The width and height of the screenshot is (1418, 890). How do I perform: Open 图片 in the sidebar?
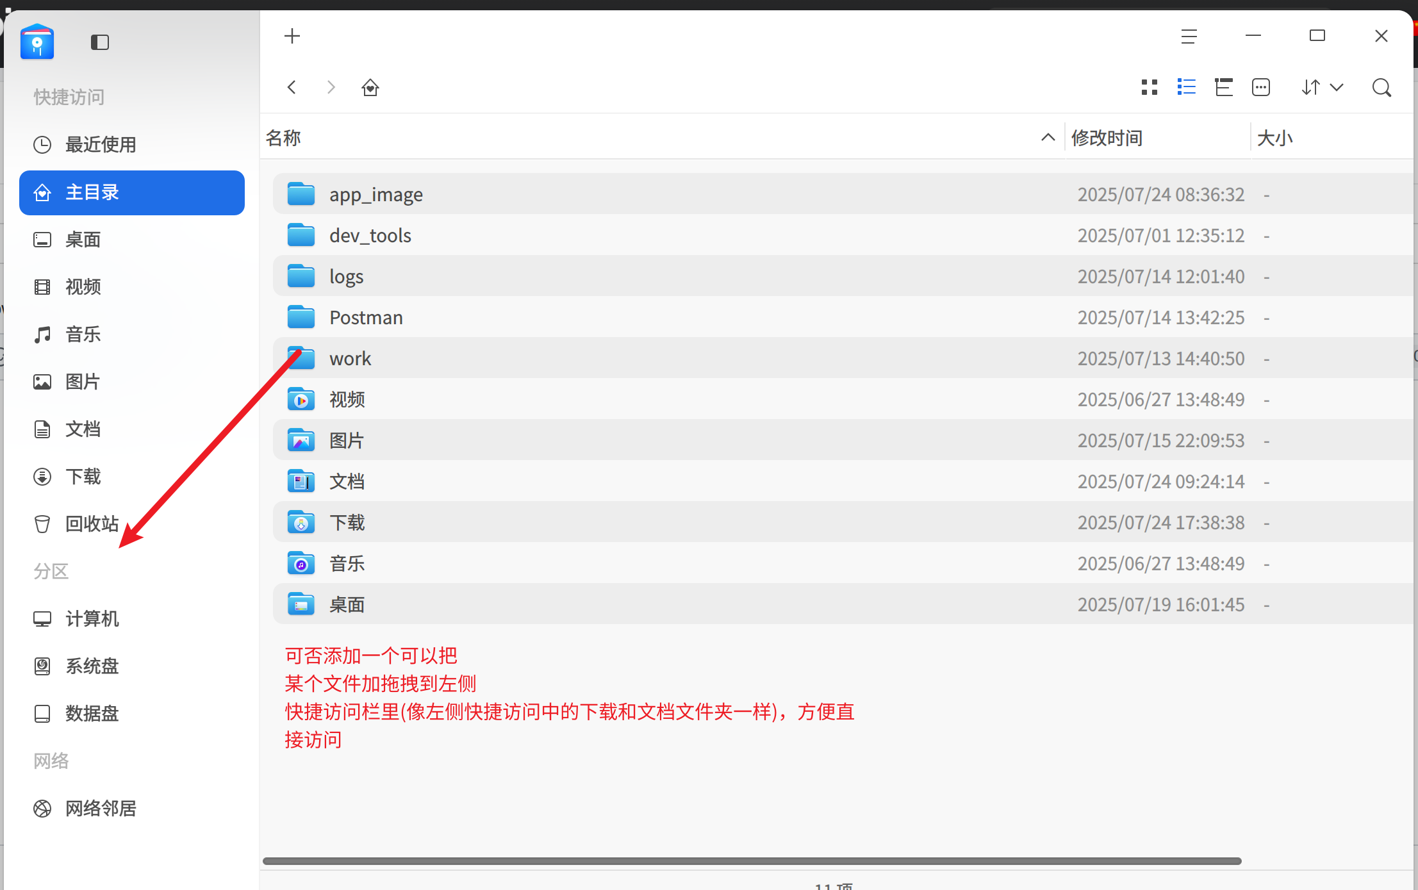[x=132, y=382]
